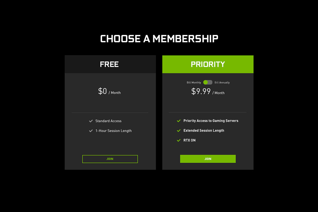Select the Bill Monthly label
The image size is (318, 212).
194,83
